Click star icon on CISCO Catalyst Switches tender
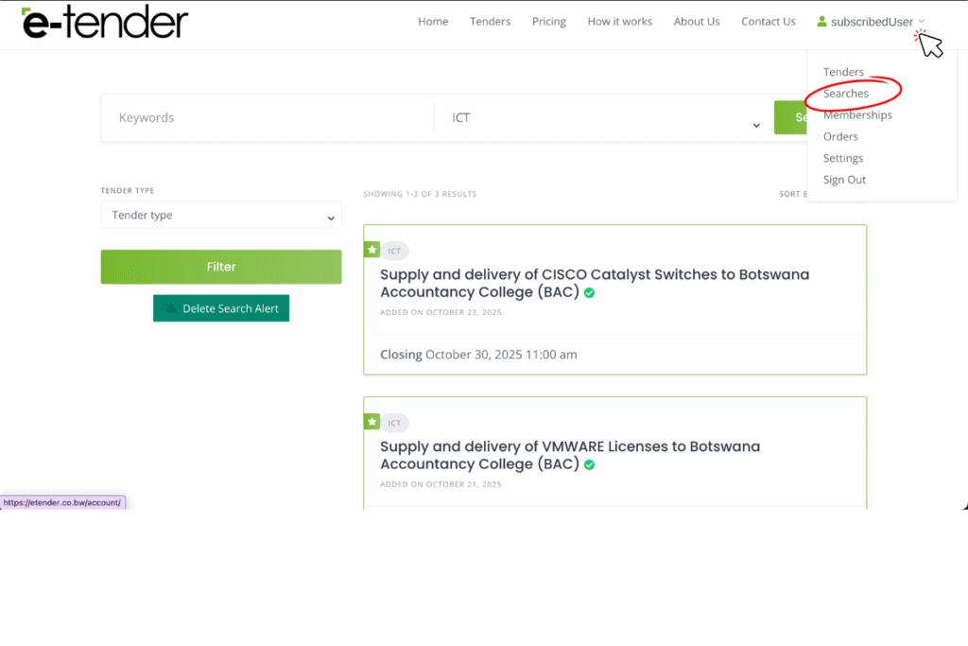The image size is (968, 646). (x=372, y=250)
